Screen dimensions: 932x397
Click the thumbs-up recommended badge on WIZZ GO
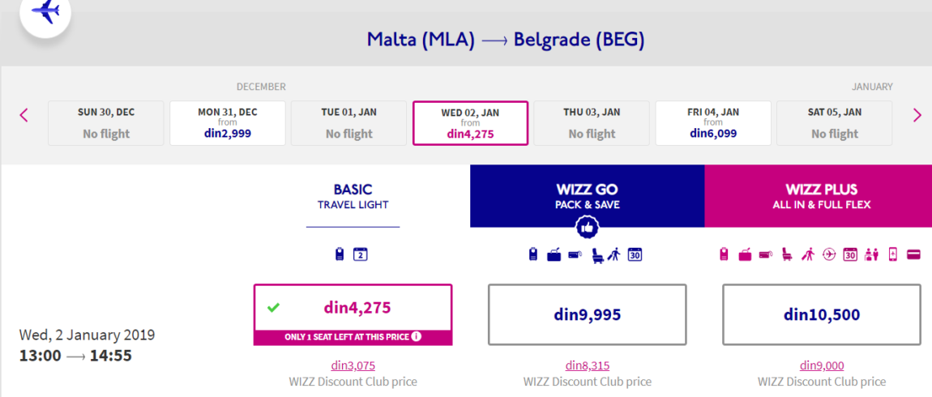588,226
